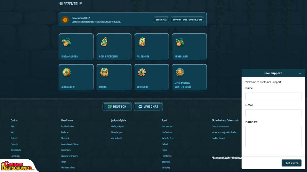Click the Chat starten button
Screen dimensions: 307x172
(292, 163)
